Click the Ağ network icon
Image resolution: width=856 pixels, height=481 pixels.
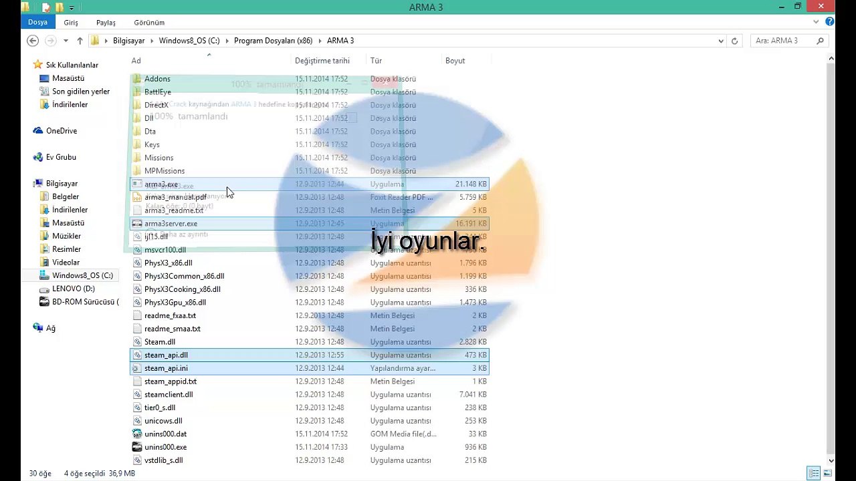pyautogui.click(x=38, y=328)
